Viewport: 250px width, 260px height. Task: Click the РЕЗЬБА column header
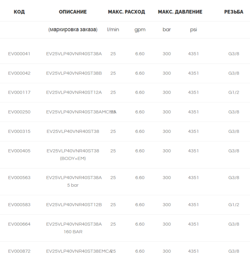click(x=234, y=12)
